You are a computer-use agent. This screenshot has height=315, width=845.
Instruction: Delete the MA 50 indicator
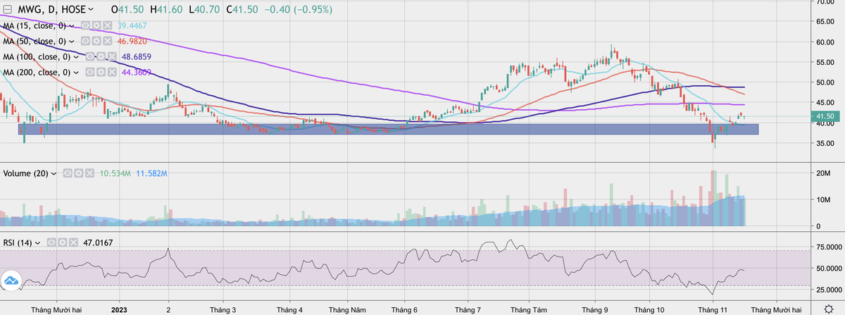[x=107, y=41]
